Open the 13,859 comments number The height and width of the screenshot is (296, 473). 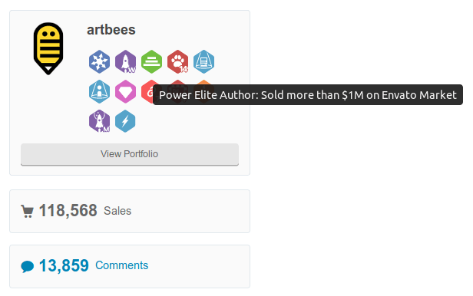64,265
